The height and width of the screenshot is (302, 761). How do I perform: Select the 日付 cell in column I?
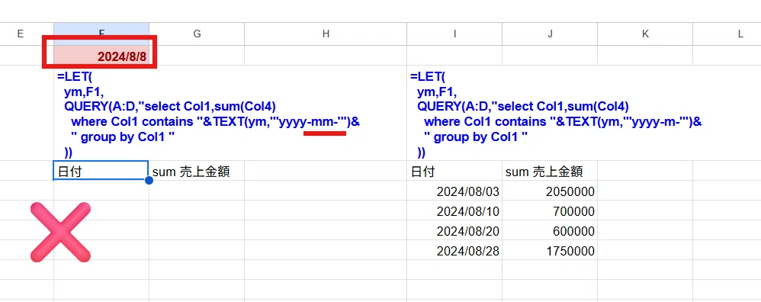(454, 171)
